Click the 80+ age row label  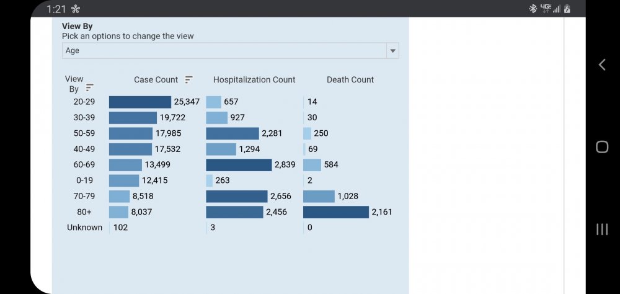click(x=84, y=212)
